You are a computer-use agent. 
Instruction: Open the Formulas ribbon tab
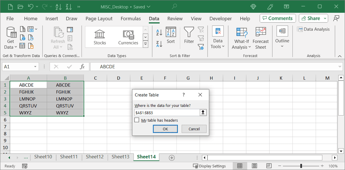(x=131, y=18)
